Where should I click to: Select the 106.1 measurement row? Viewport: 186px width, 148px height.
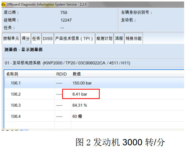click(94, 83)
